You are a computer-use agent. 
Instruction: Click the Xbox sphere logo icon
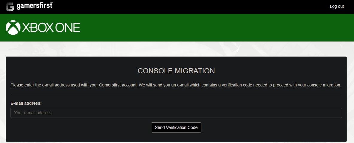point(13,28)
